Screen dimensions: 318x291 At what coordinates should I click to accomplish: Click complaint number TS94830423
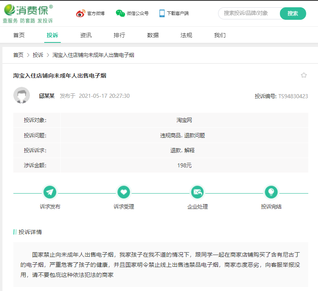pyautogui.click(x=293, y=96)
